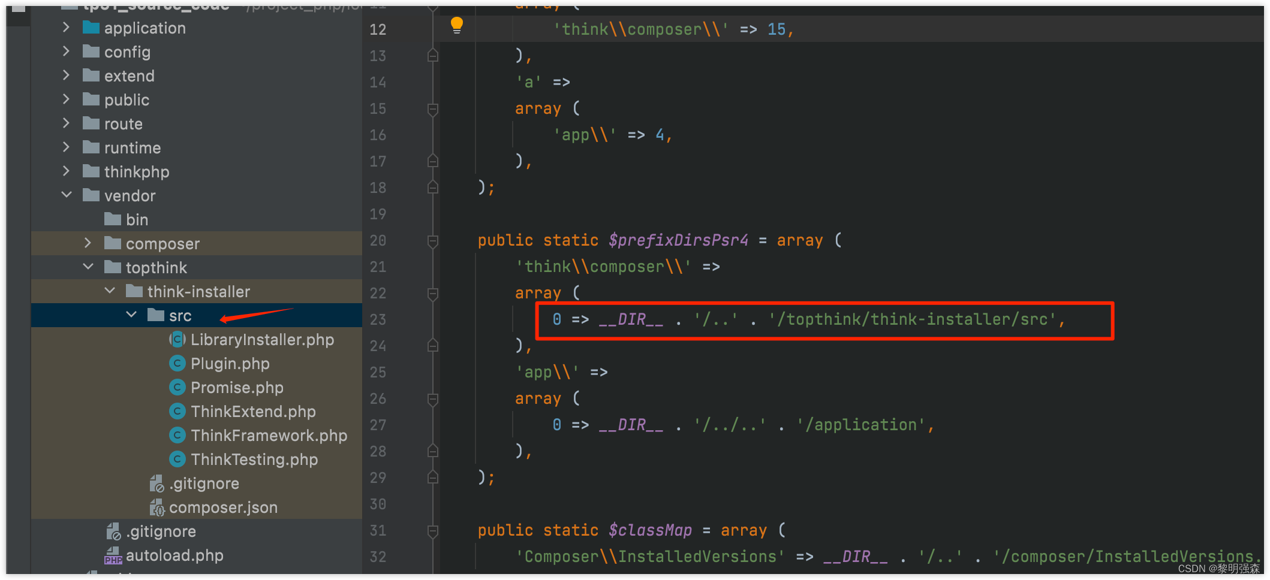Click the yellow lightbulb intention icon
This screenshot has height=580, width=1270.
(457, 25)
